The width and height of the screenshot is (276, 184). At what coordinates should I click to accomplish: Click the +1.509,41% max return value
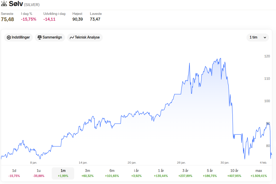pyautogui.click(x=259, y=176)
